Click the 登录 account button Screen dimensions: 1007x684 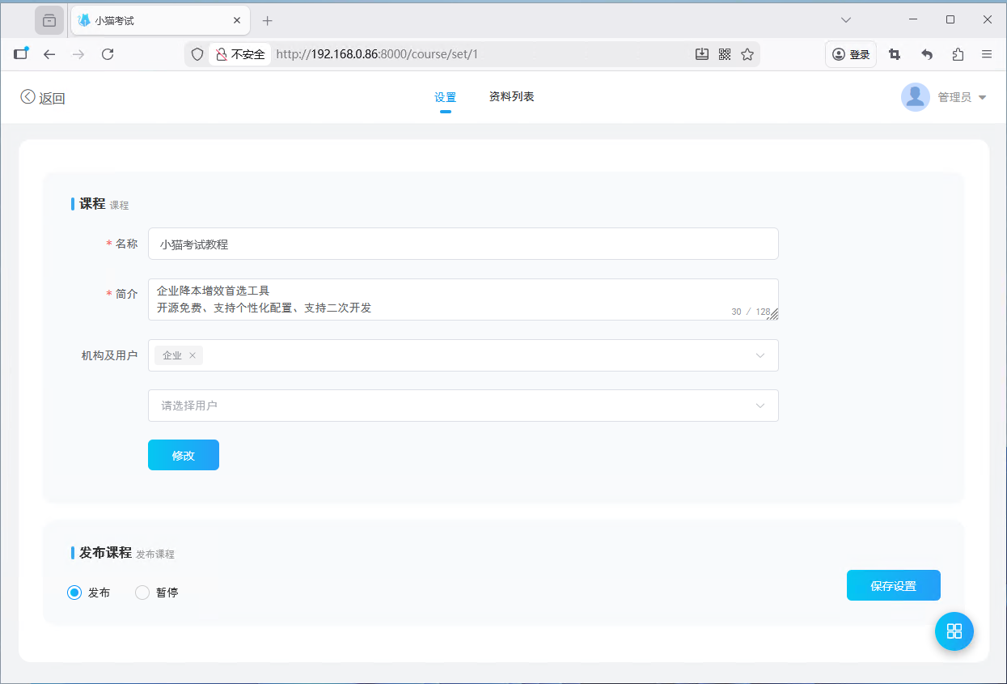851,54
